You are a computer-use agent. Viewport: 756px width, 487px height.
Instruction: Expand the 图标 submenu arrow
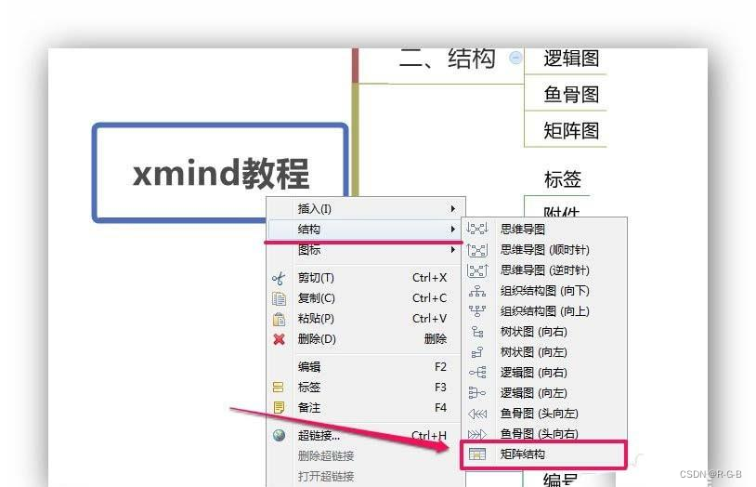click(452, 249)
